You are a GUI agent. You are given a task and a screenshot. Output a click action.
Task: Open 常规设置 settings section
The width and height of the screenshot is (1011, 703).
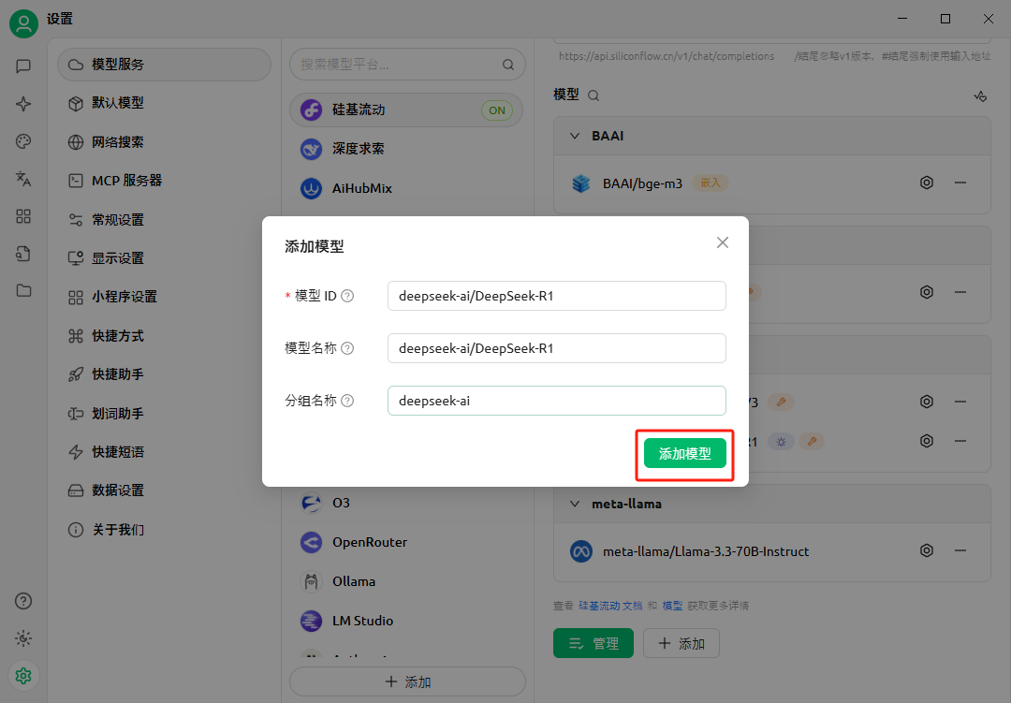point(164,220)
